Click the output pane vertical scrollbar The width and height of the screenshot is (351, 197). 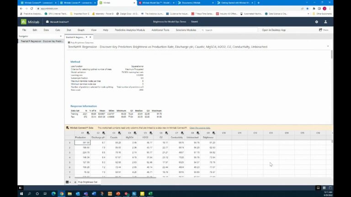click(331, 55)
